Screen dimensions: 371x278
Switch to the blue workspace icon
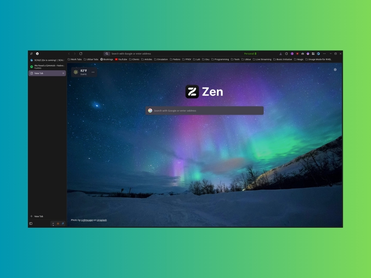(x=63, y=223)
